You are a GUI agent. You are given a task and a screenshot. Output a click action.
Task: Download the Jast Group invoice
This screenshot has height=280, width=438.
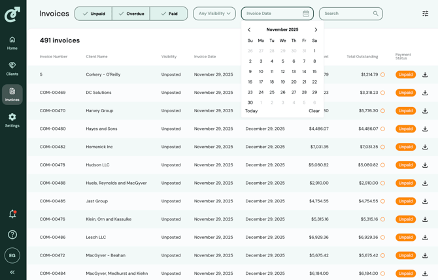tap(425, 201)
